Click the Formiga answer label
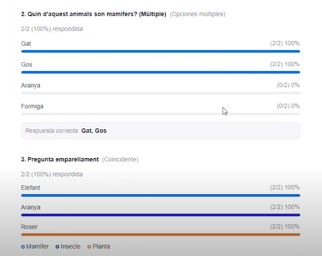 tap(32, 106)
